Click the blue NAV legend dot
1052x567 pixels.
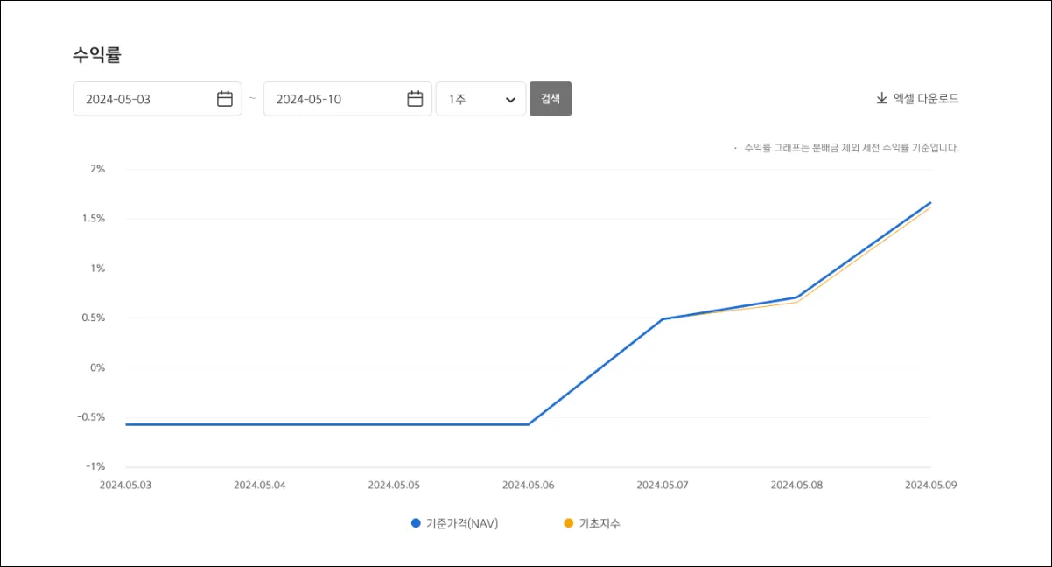pos(416,523)
